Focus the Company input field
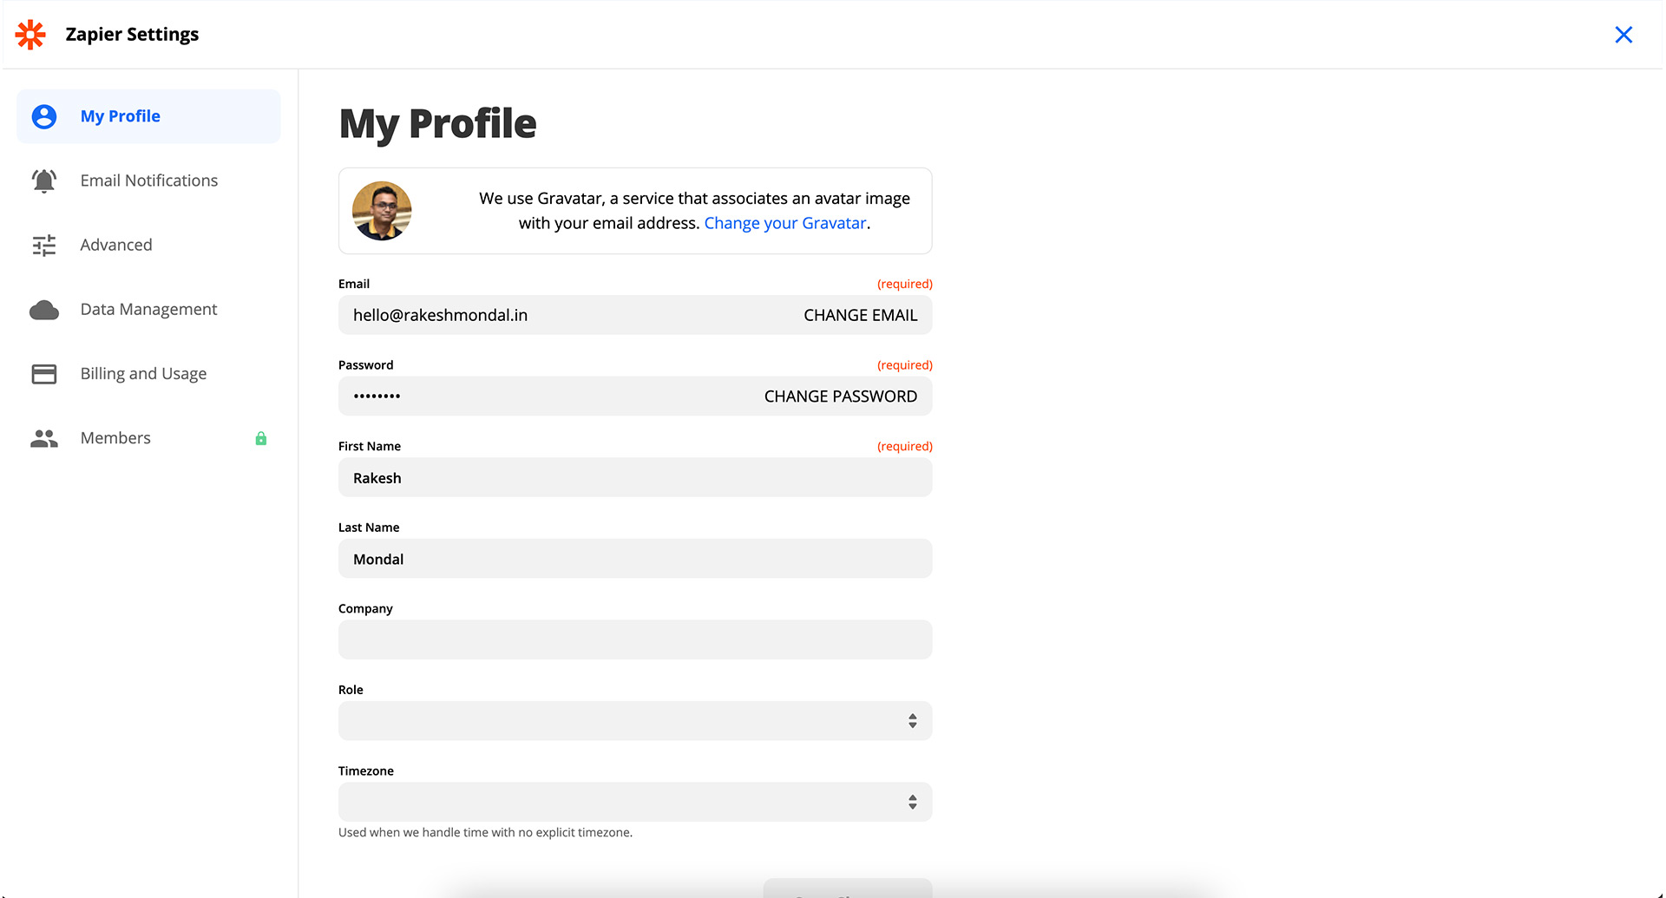This screenshot has width=1666, height=898. coord(634,639)
